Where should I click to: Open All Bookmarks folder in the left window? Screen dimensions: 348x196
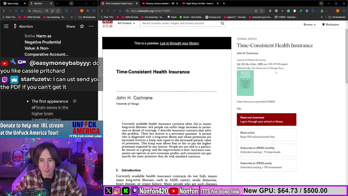coord(87,17)
